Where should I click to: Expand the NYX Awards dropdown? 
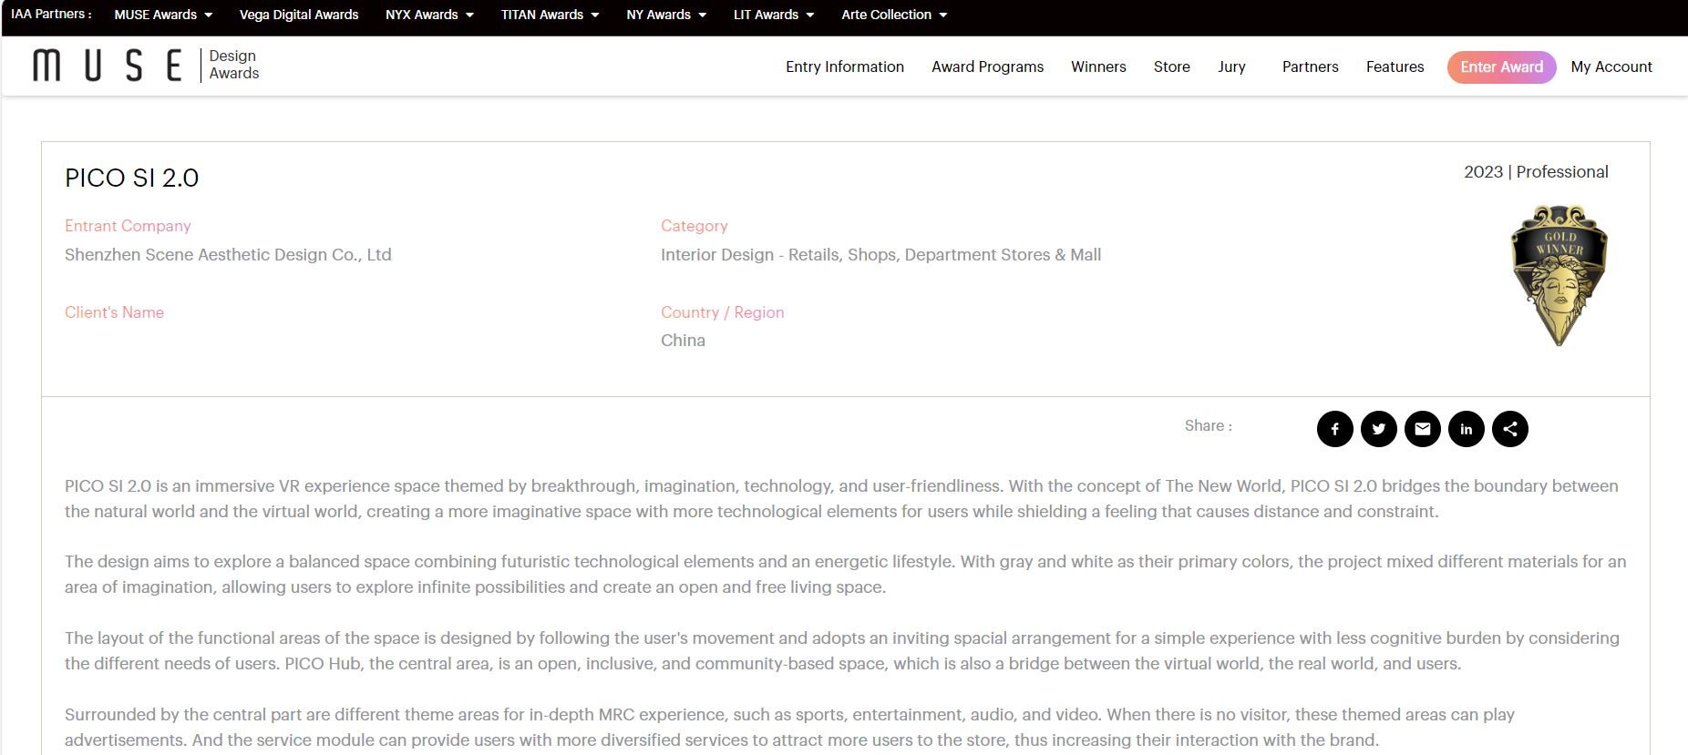(x=429, y=15)
